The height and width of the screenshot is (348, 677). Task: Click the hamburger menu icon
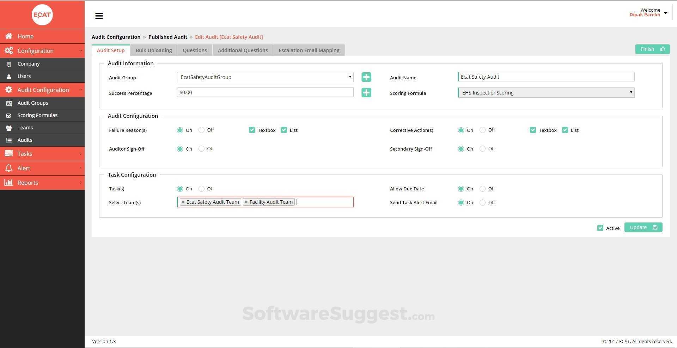pos(99,16)
